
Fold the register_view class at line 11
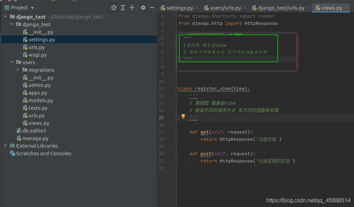pyautogui.click(x=176, y=89)
